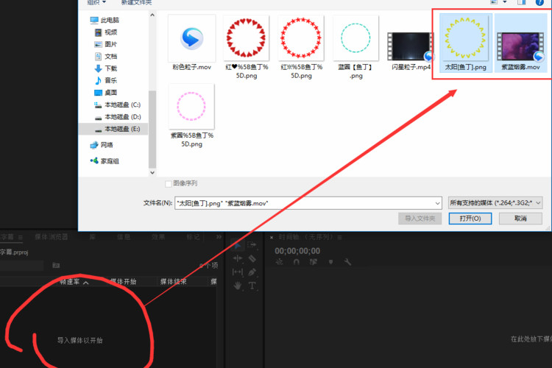Viewport: 552px width, 368px height.
Task: Open the supported media file type dropdown
Action: point(495,202)
